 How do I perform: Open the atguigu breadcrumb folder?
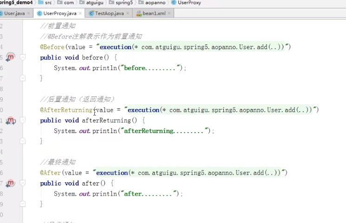click(x=91, y=3)
